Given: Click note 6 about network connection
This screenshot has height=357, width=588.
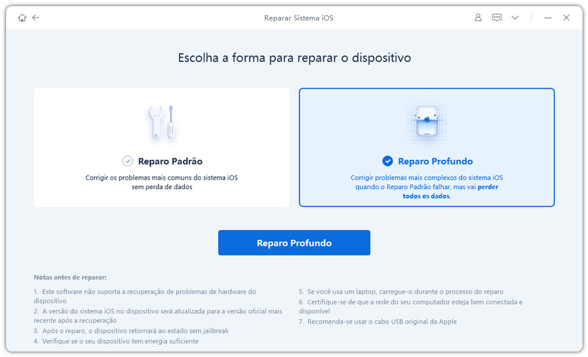Looking at the screenshot, I should [411, 306].
